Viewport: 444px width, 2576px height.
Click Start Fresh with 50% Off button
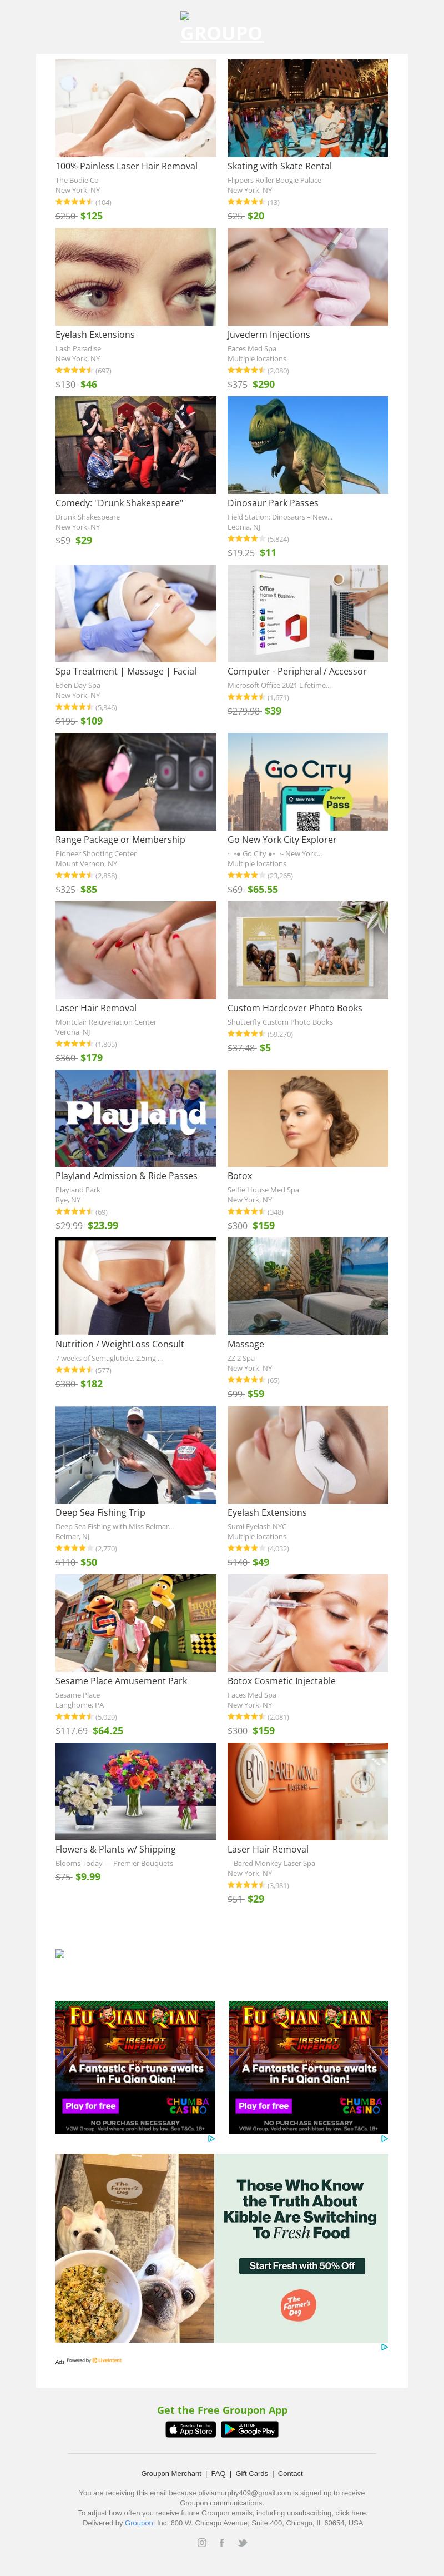(x=301, y=2265)
